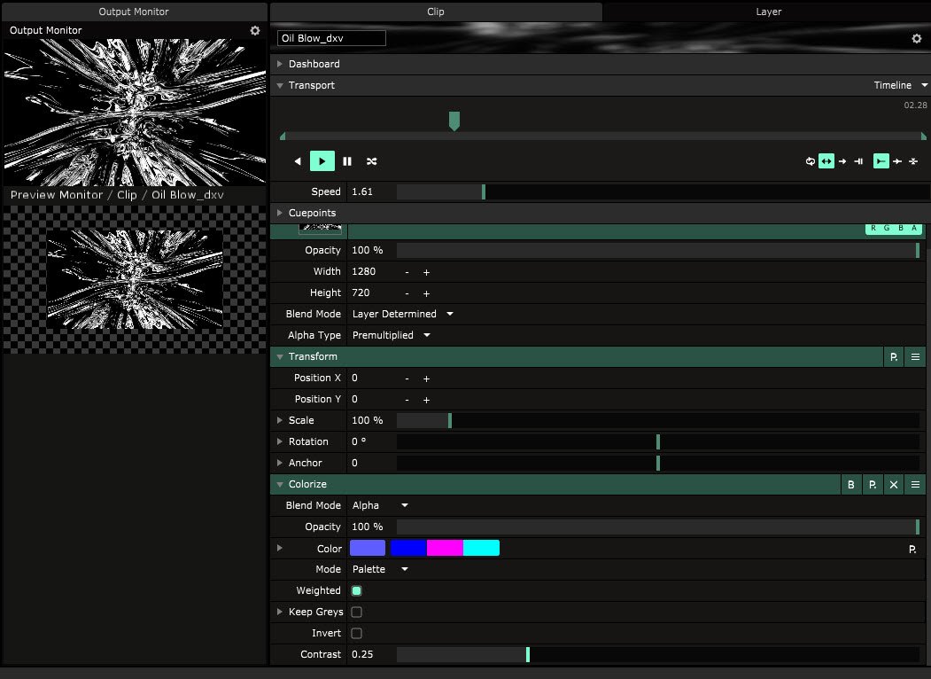Expand the Dashboard section
The width and height of the screenshot is (931, 679).
pyautogui.click(x=314, y=64)
